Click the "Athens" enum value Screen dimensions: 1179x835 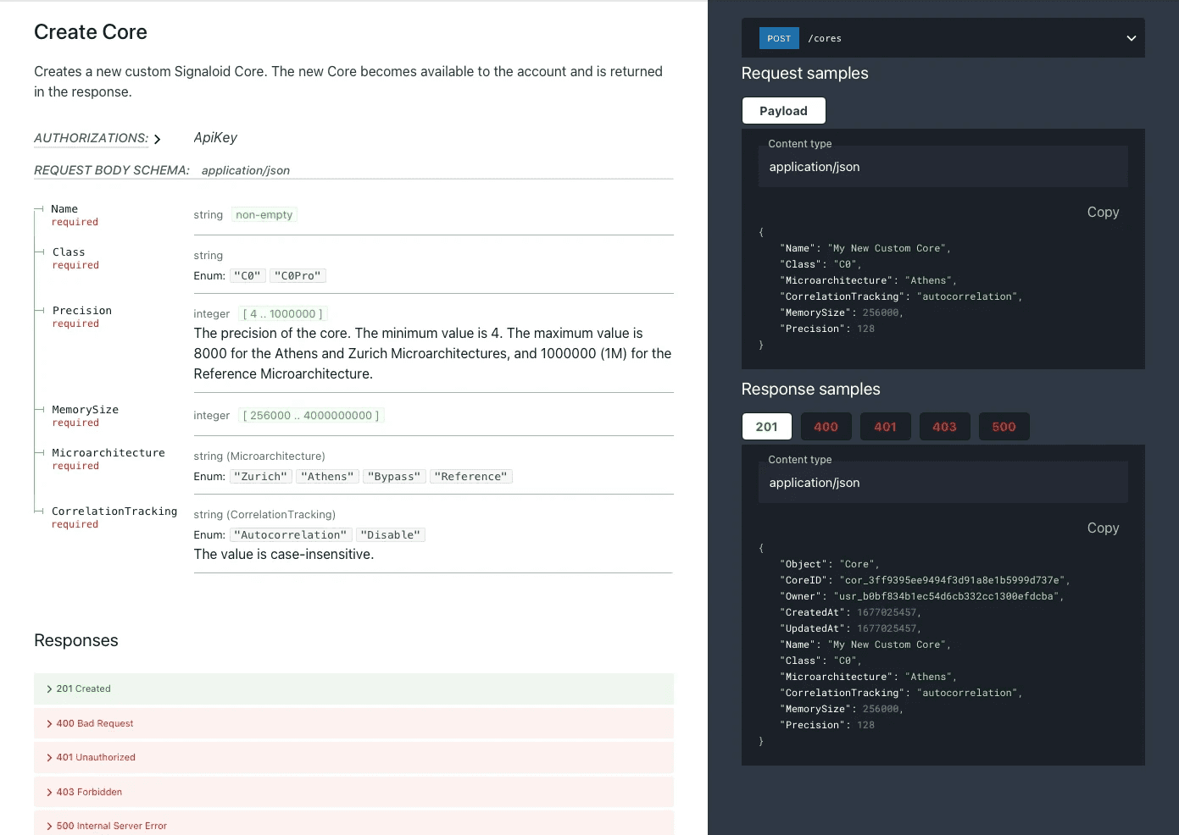(x=327, y=476)
